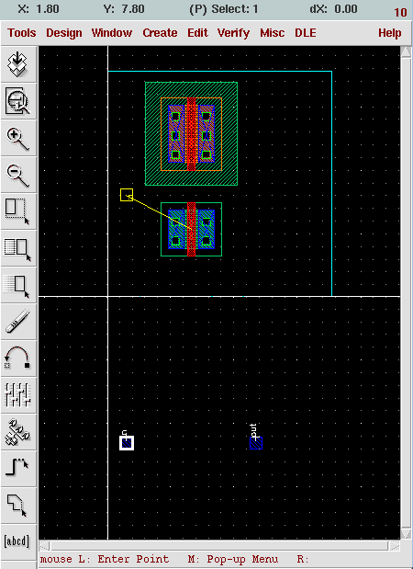Select the Polygon drawing tool
The height and width of the screenshot is (569, 413).
point(17,506)
